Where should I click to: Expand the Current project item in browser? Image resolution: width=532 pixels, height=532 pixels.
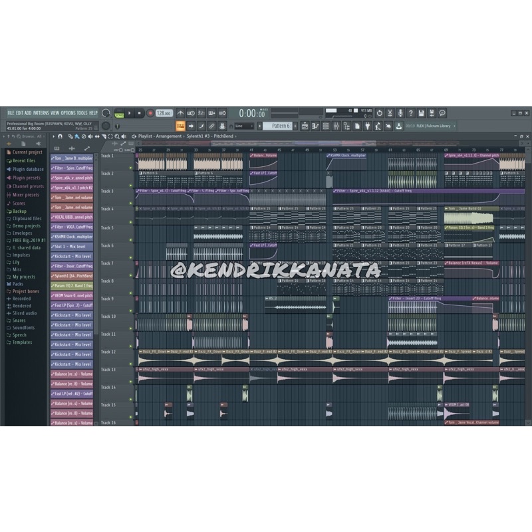coord(27,152)
